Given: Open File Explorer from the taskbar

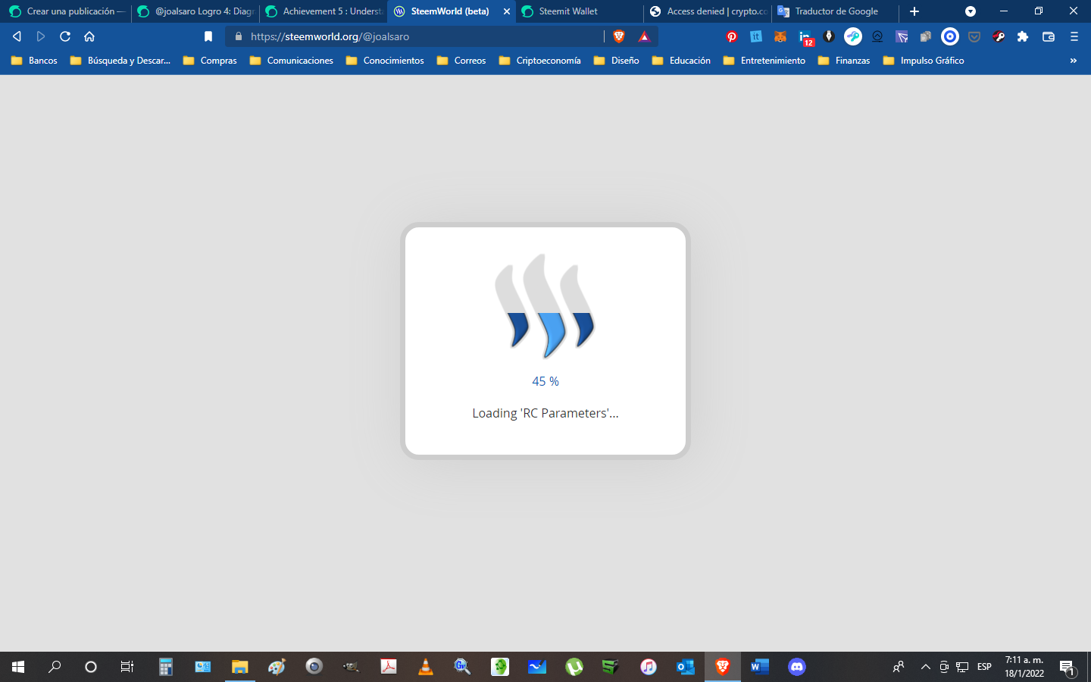Looking at the screenshot, I should (240, 667).
